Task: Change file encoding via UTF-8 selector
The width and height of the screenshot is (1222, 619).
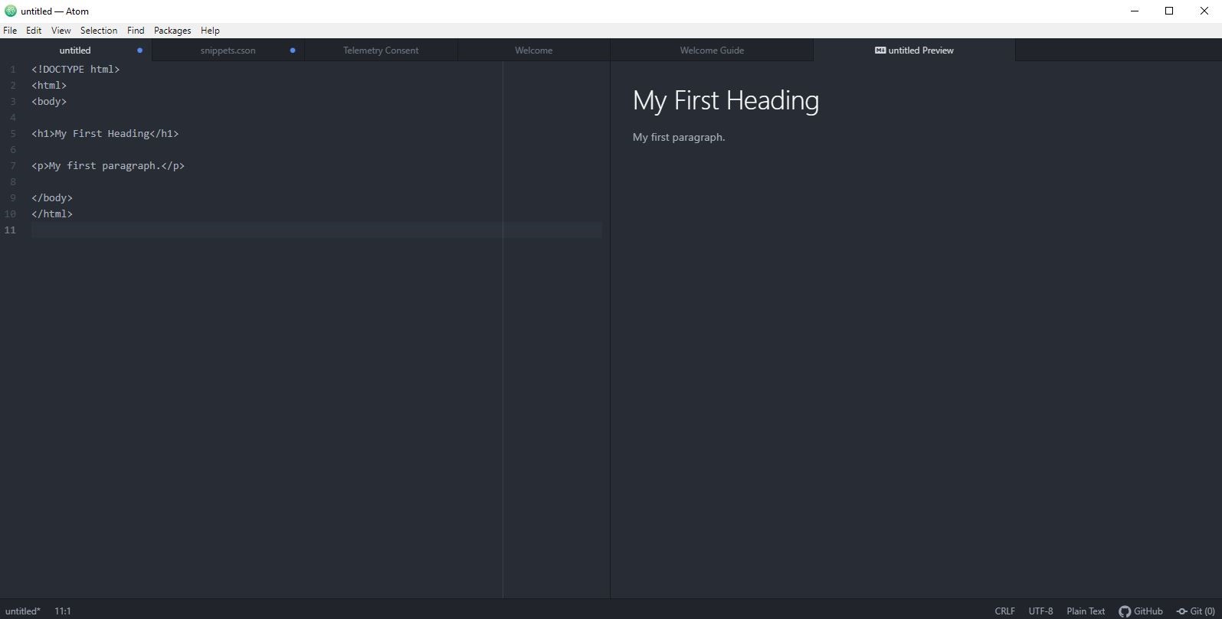Action: point(1040,611)
